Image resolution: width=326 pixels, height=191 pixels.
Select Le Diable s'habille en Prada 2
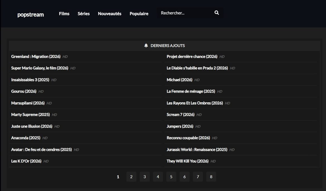pos(197,68)
